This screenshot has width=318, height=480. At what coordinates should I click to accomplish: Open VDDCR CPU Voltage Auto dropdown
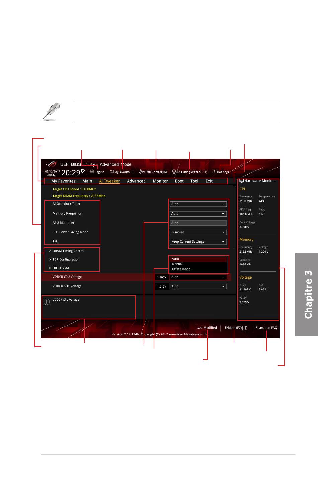pos(198,277)
